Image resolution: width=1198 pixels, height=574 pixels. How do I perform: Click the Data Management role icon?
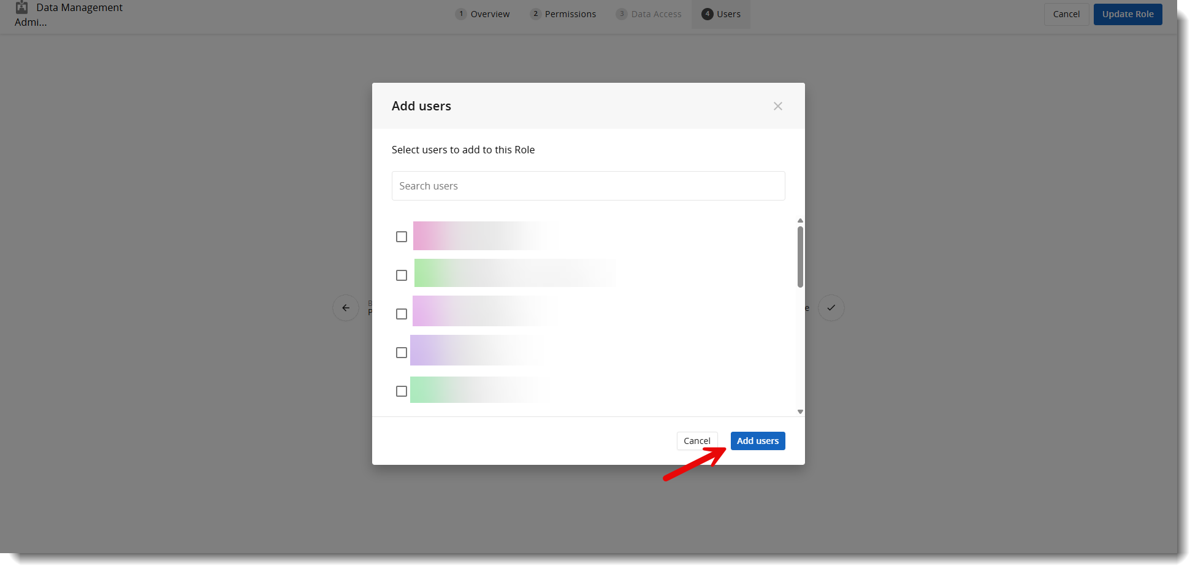(x=22, y=7)
